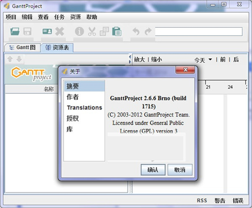Open the 资源 menu
The width and height of the screenshot is (252, 208).
(x=76, y=17)
